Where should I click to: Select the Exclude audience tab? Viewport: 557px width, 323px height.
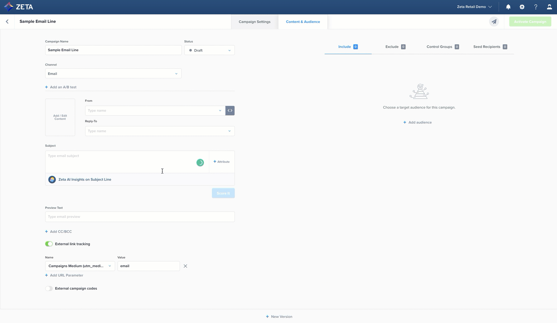click(395, 47)
